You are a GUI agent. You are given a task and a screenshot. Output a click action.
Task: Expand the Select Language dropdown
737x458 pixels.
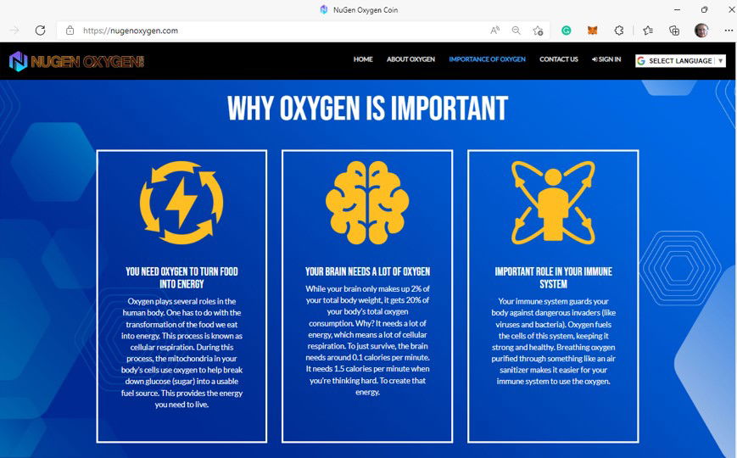(680, 61)
